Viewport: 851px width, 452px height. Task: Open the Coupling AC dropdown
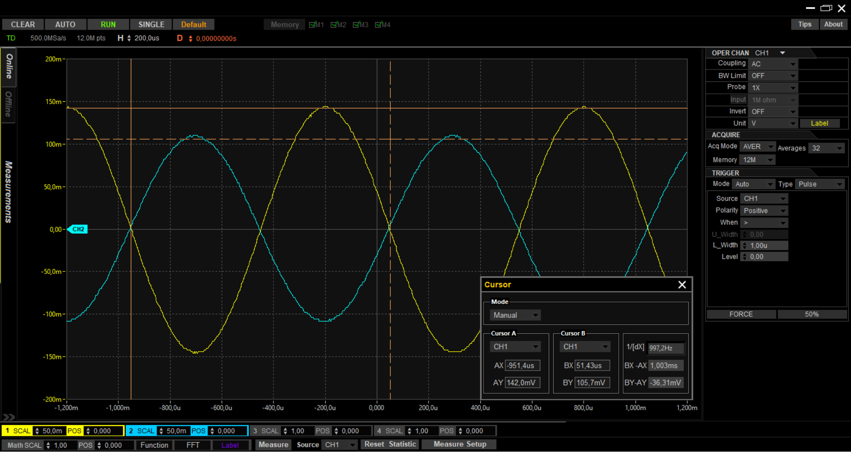(x=773, y=64)
